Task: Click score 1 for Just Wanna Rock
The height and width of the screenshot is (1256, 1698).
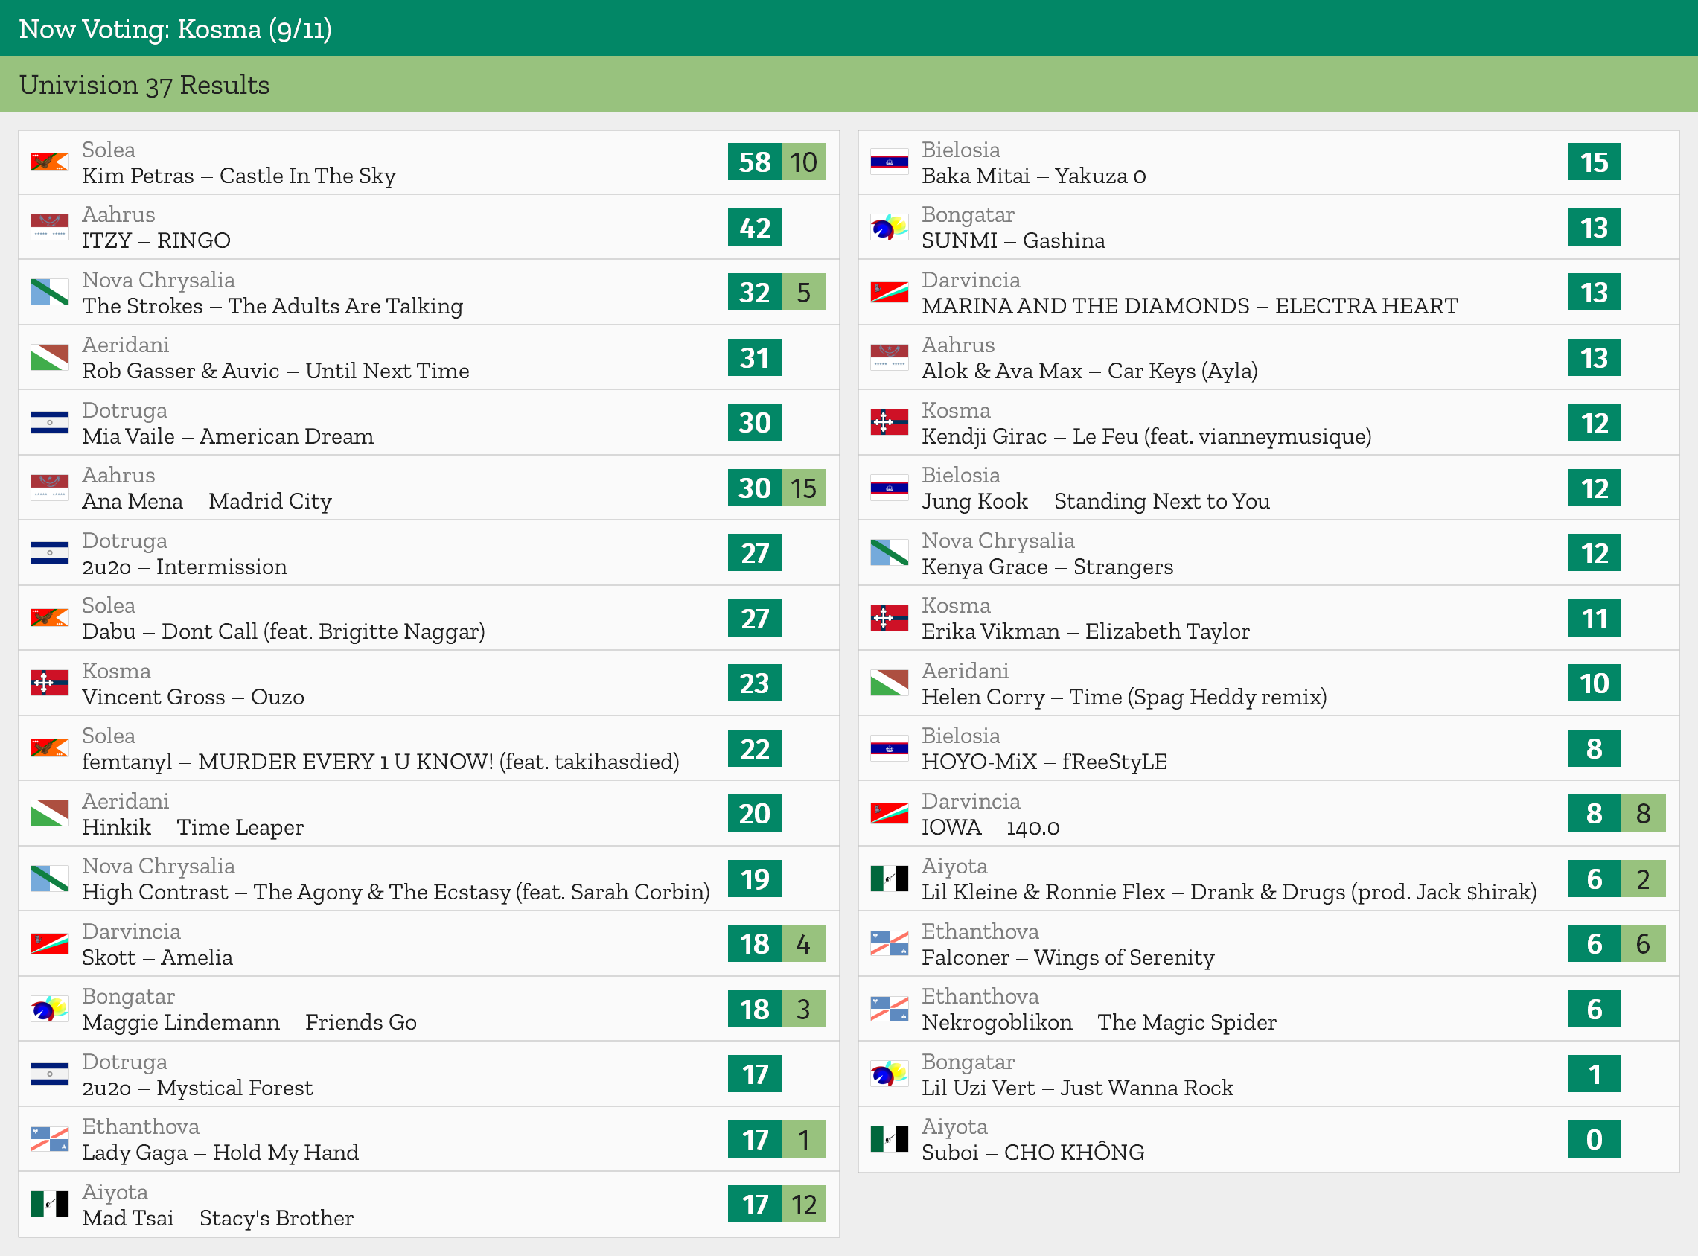Action: tap(1594, 1074)
